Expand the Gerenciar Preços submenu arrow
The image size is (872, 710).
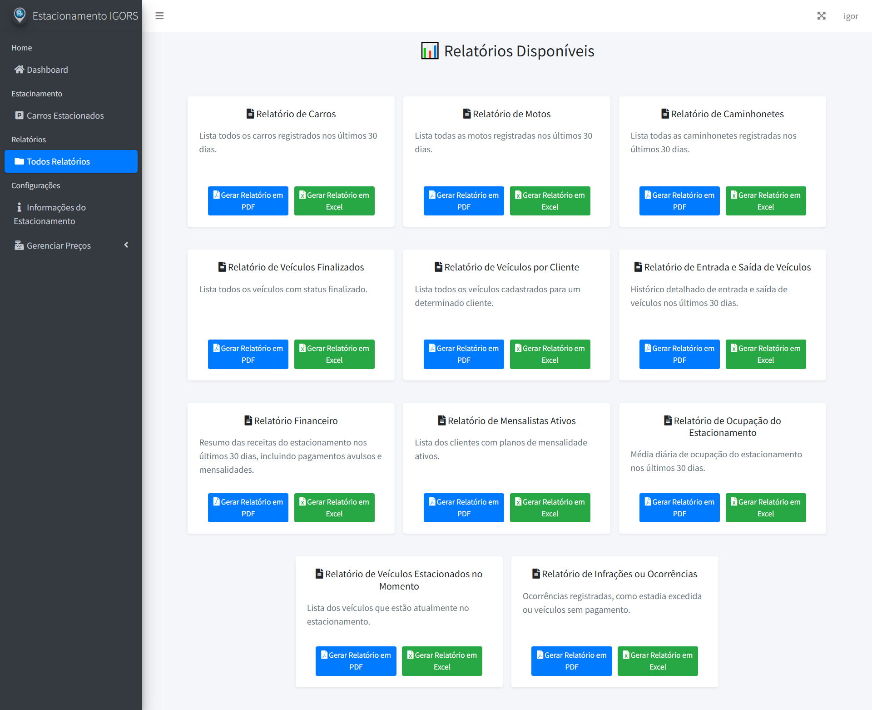point(126,245)
